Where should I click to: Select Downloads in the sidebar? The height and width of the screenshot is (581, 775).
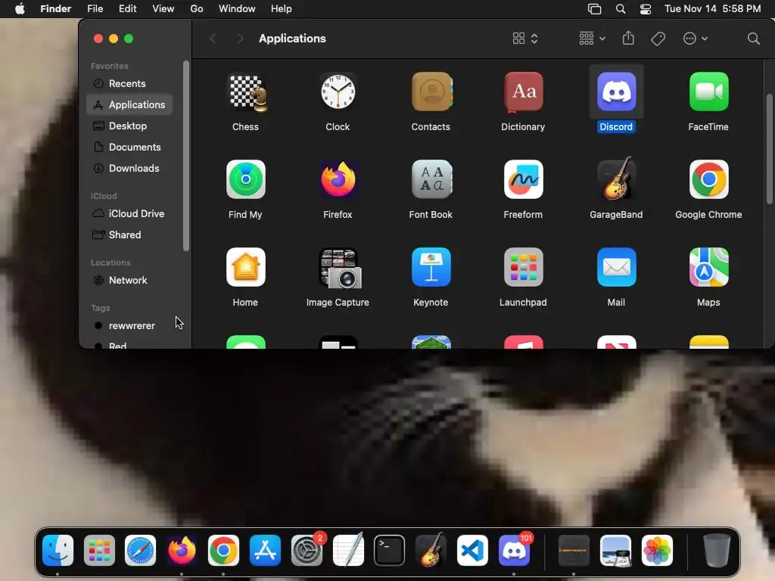(x=129, y=169)
